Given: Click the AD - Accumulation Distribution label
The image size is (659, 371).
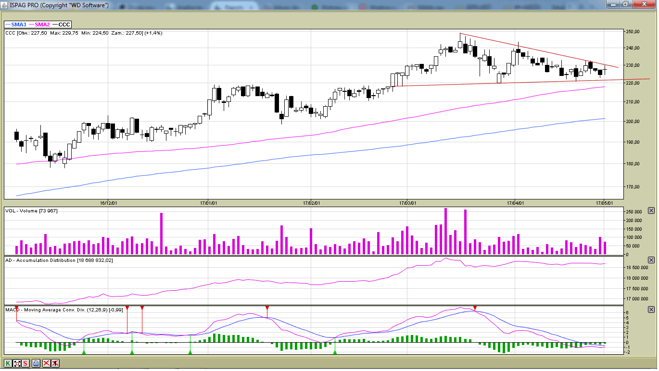Looking at the screenshot, I should click(59, 260).
